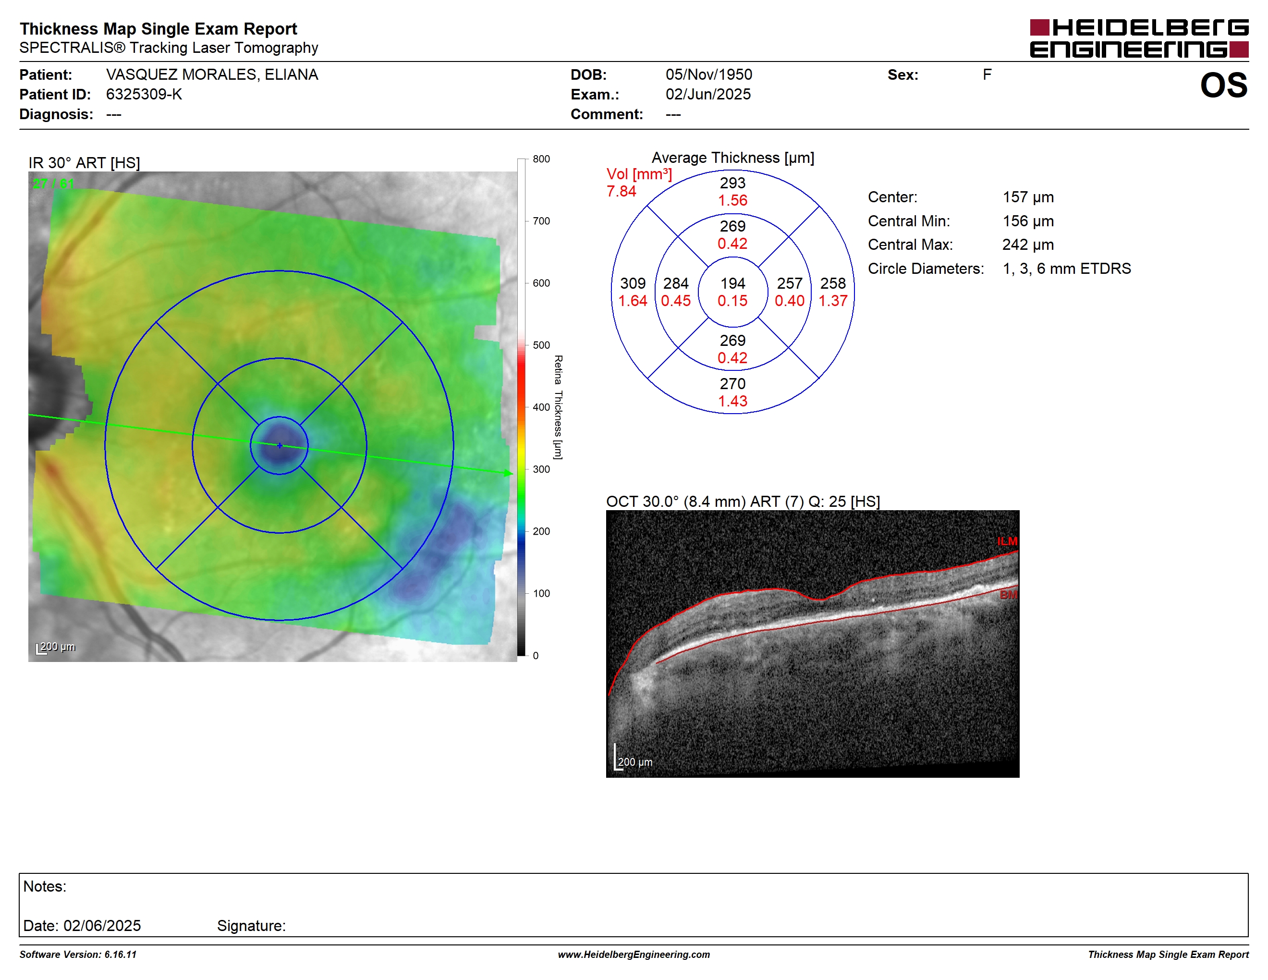Click the outer superior sector value 293
This screenshot has width=1268, height=980.
[x=732, y=183]
